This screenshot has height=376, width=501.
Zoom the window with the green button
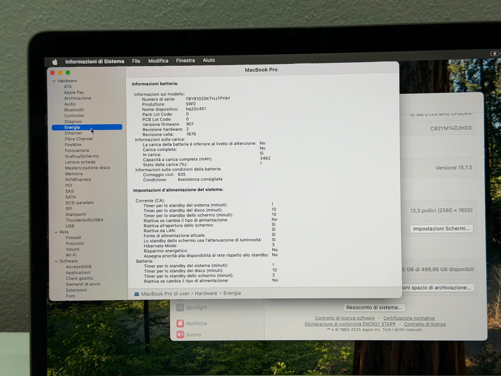[68, 72]
